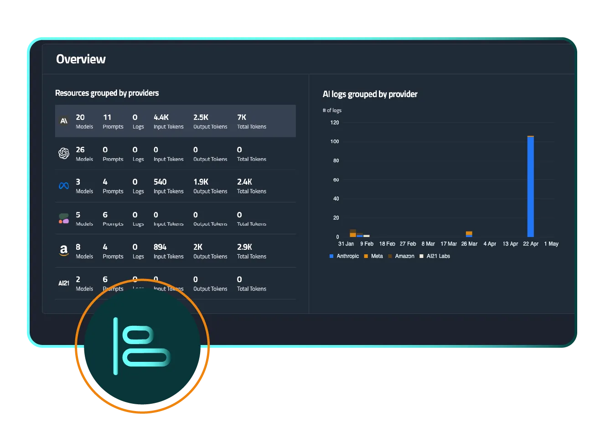Click the '3 Models' cell

click(x=84, y=186)
